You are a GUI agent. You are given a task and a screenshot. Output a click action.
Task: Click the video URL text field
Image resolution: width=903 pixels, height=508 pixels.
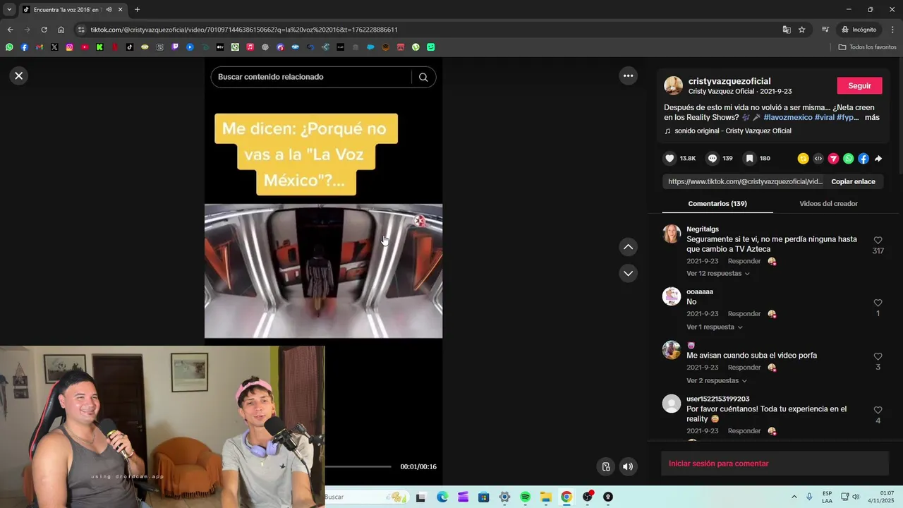pyautogui.click(x=745, y=181)
